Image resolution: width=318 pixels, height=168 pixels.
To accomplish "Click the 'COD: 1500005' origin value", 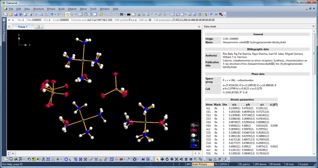I will tap(231, 39).
